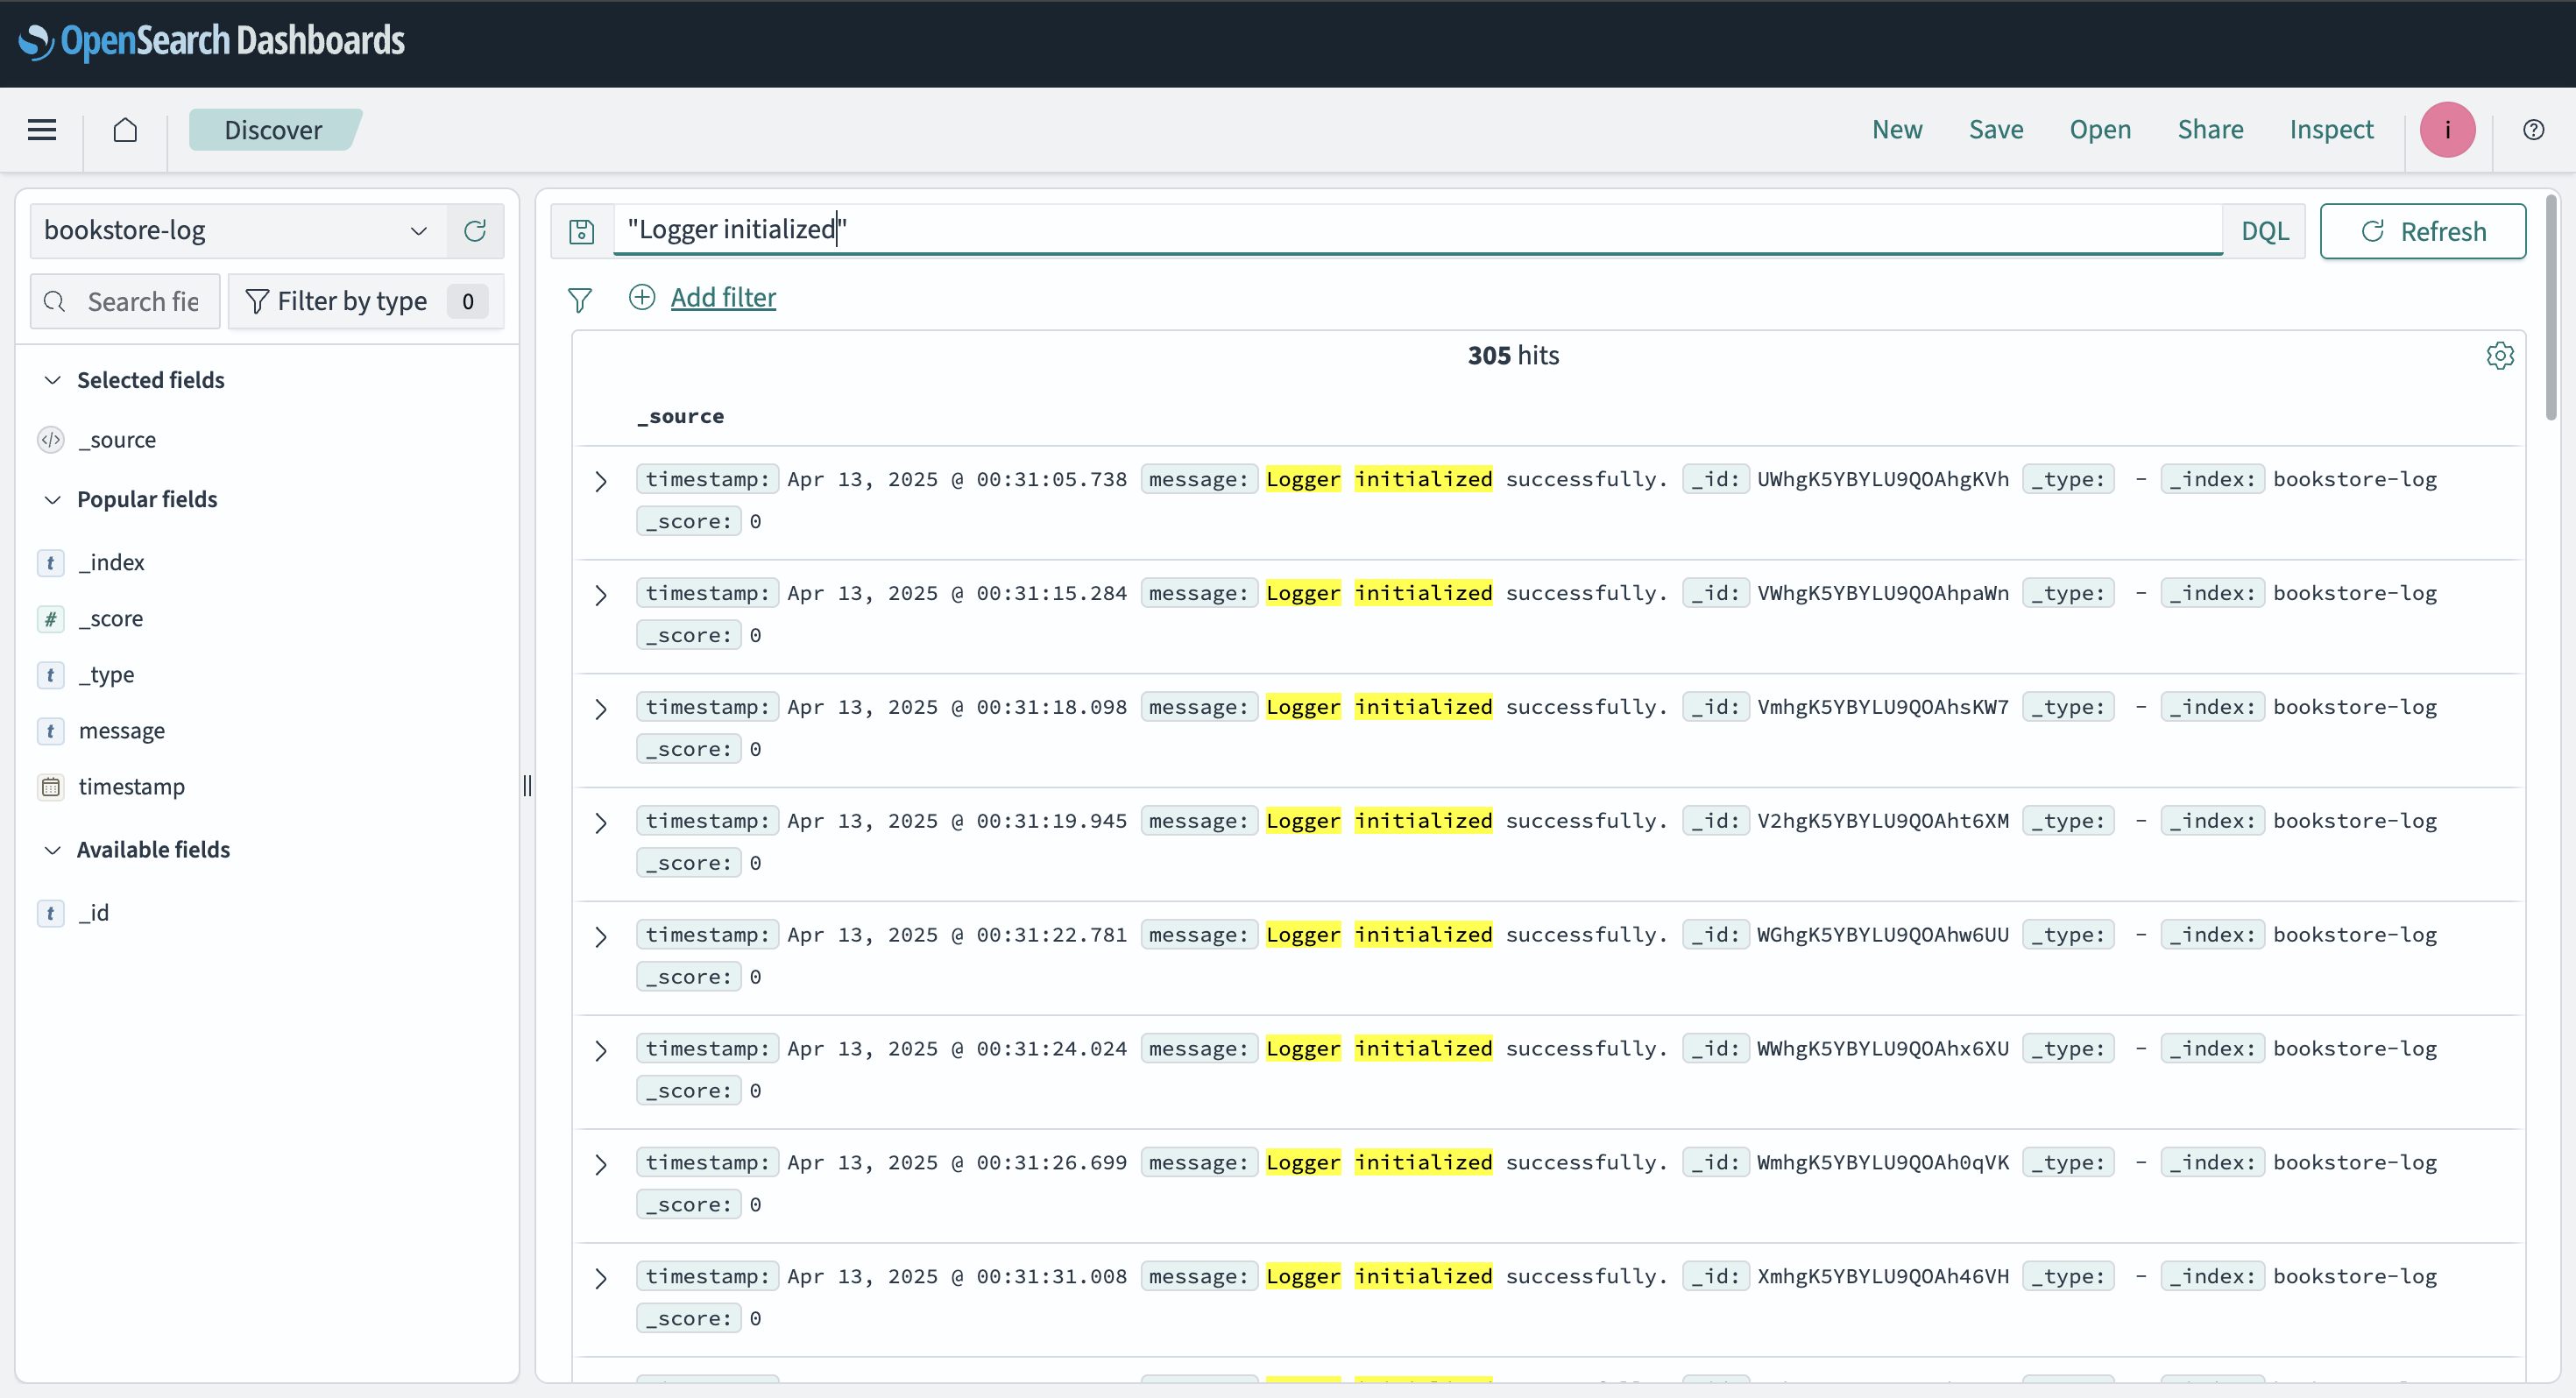
Task: Click the Search field names input
Action: [125, 301]
